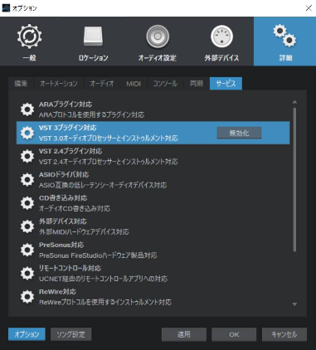
Task: Click description 'オーディオCD書き込み対応'
Action: [75, 208]
